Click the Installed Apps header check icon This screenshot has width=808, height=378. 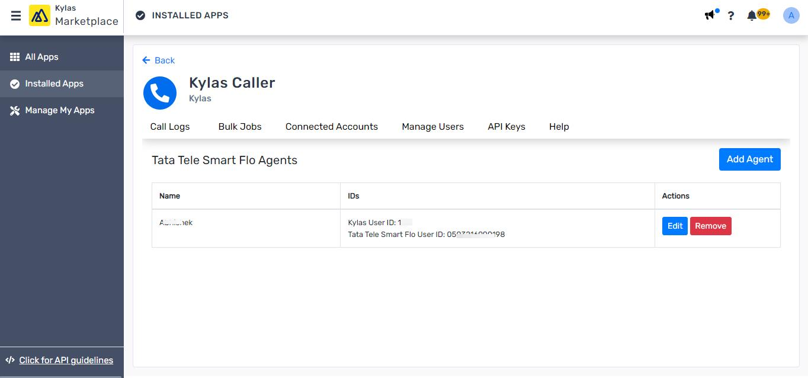pyautogui.click(x=140, y=15)
